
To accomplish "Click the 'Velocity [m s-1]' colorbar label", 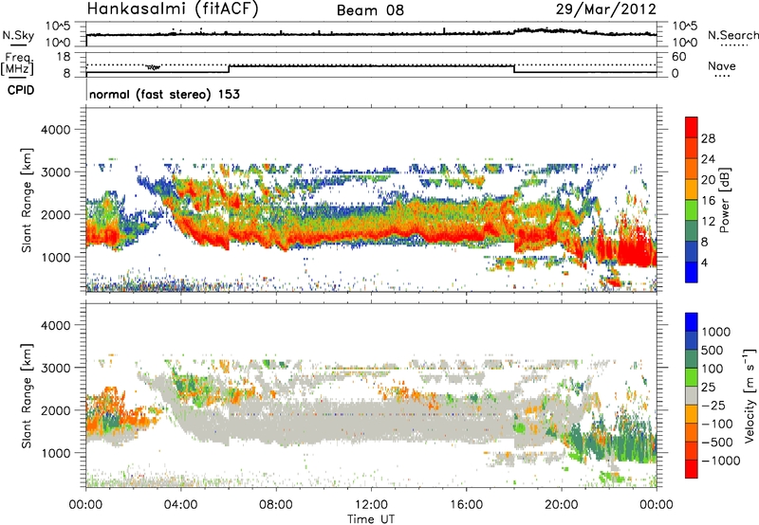I will (x=750, y=394).
